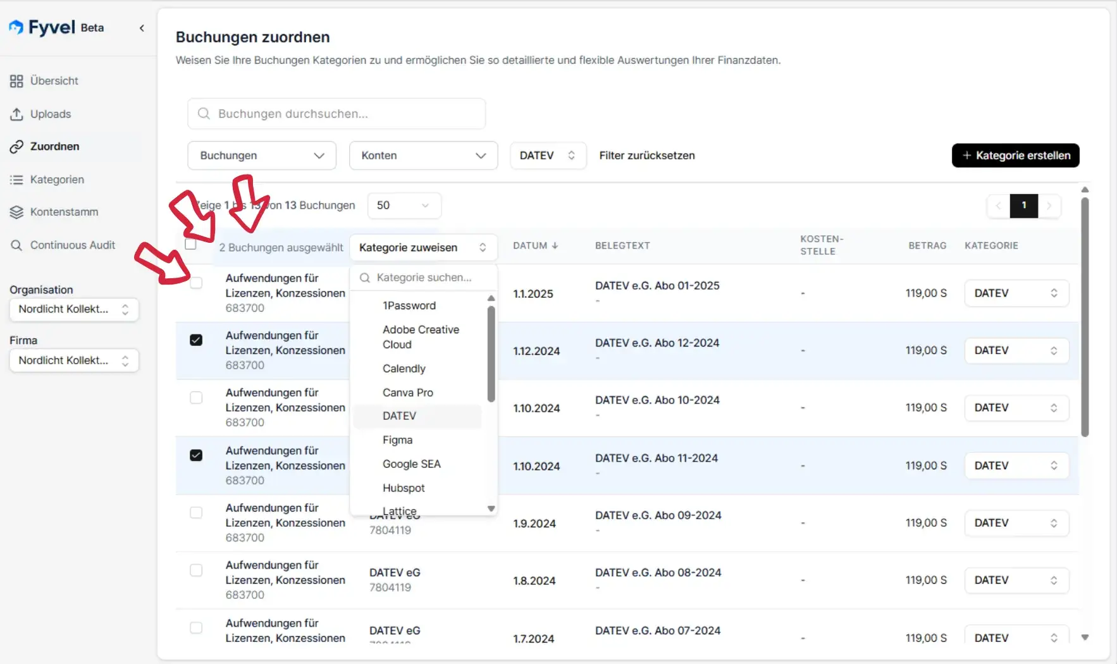The height and width of the screenshot is (664, 1117).
Task: Click the Fyvel logo icon
Action: coord(16,27)
